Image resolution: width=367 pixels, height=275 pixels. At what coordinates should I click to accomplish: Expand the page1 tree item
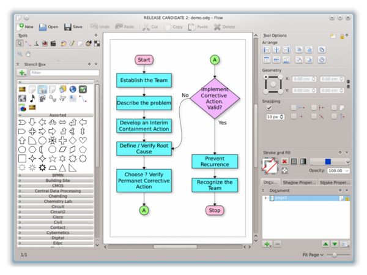[x=265, y=198]
